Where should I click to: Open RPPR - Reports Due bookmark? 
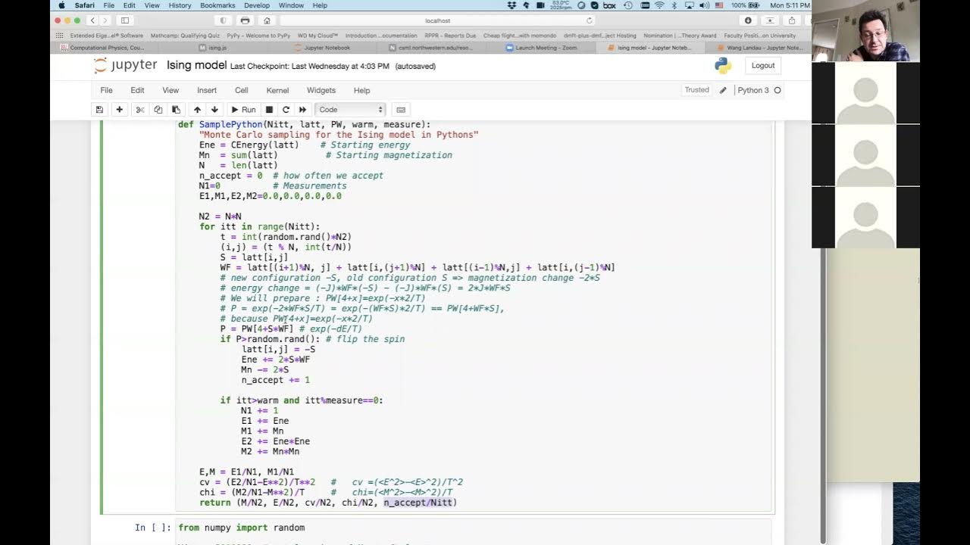click(450, 36)
